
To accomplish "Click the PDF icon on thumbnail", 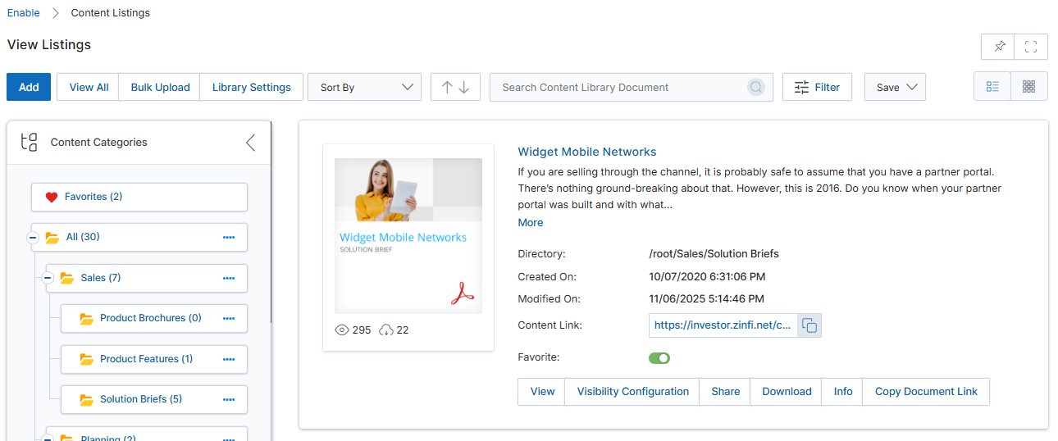I will (463, 293).
